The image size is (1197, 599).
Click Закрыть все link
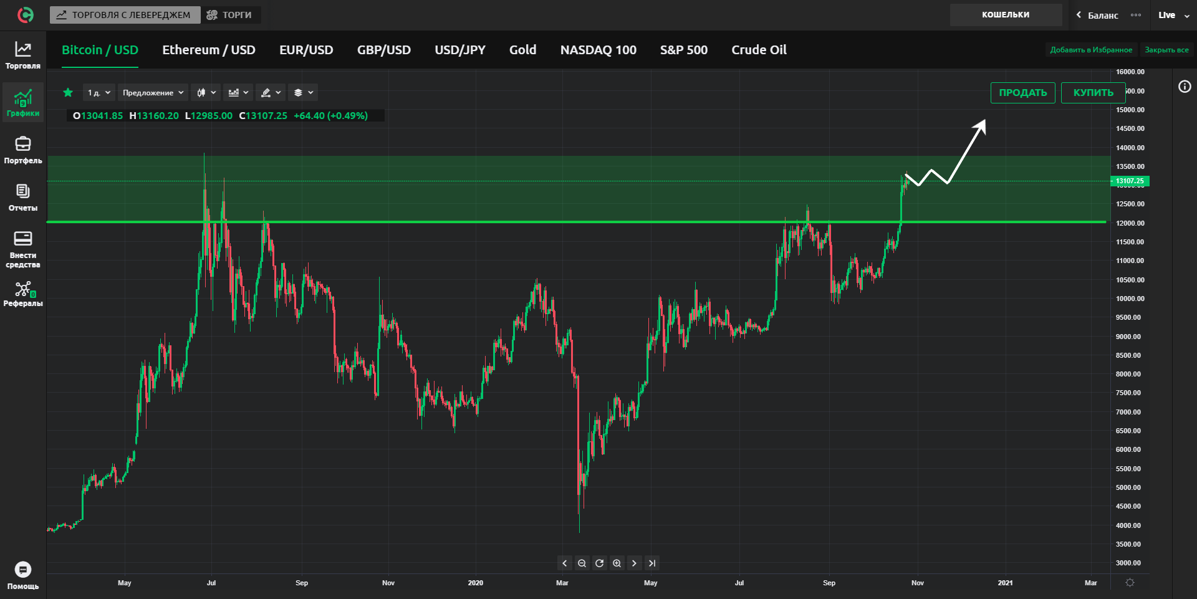click(x=1166, y=50)
